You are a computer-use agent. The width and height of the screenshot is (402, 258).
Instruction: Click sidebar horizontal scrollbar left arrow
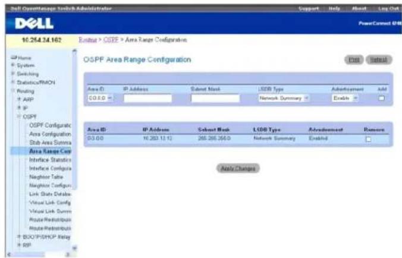click(9, 254)
